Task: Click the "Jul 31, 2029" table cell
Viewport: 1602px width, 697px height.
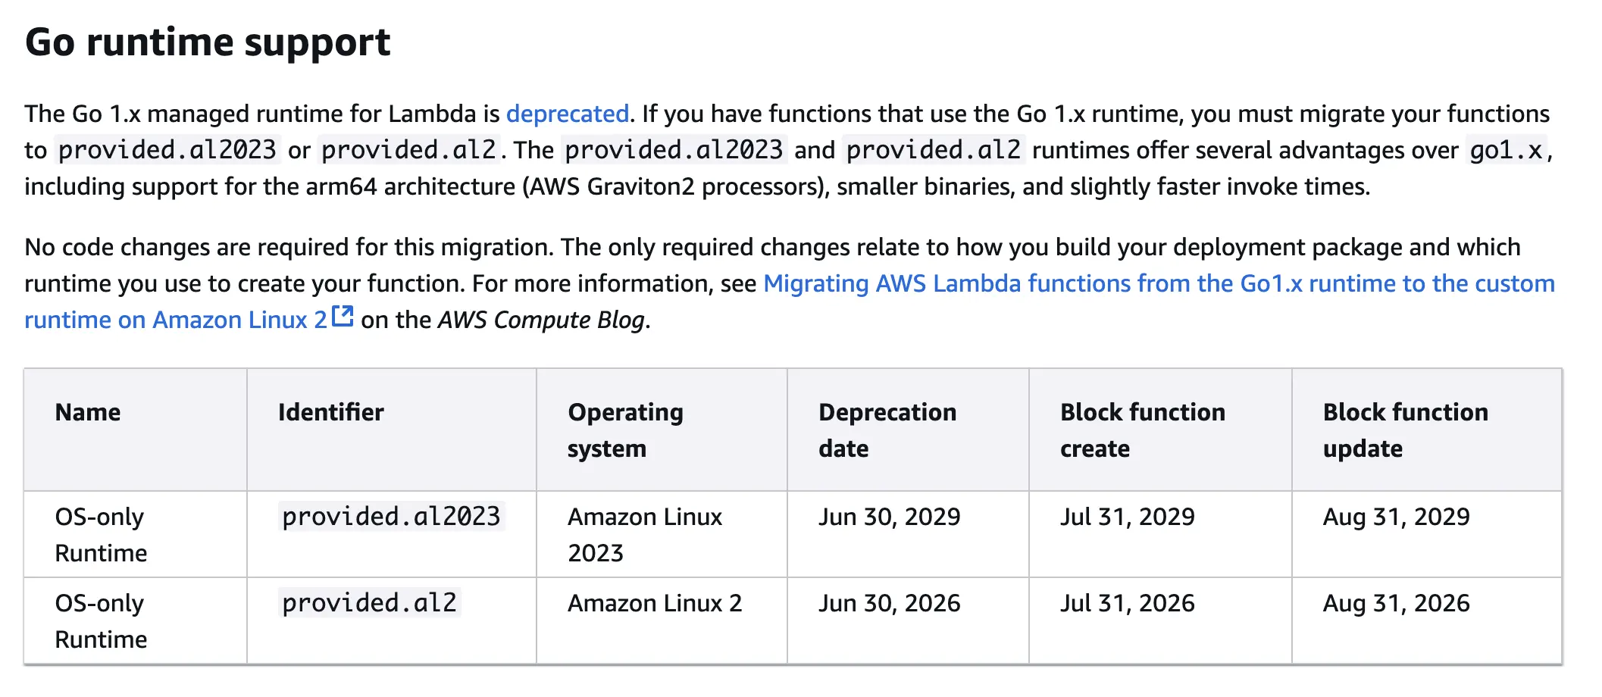Action: pyautogui.click(x=1127, y=517)
